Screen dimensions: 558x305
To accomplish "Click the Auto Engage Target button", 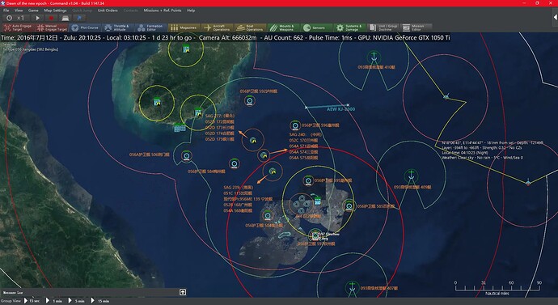I will pyautogui.click(x=18, y=28).
